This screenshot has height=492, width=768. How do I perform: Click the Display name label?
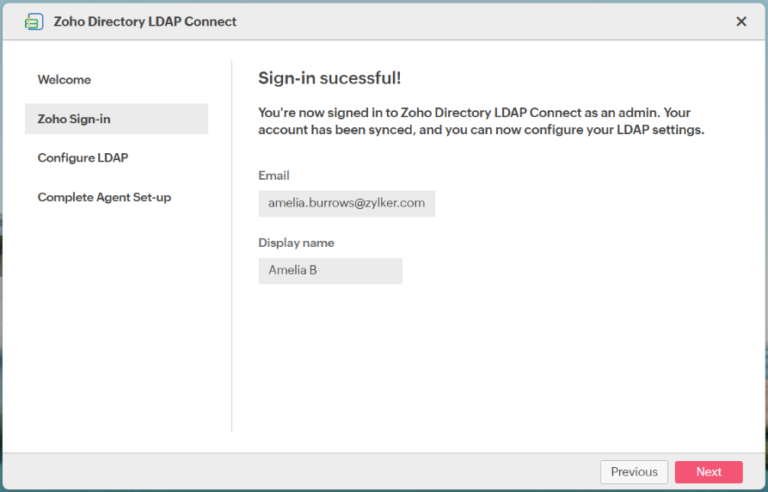[296, 243]
